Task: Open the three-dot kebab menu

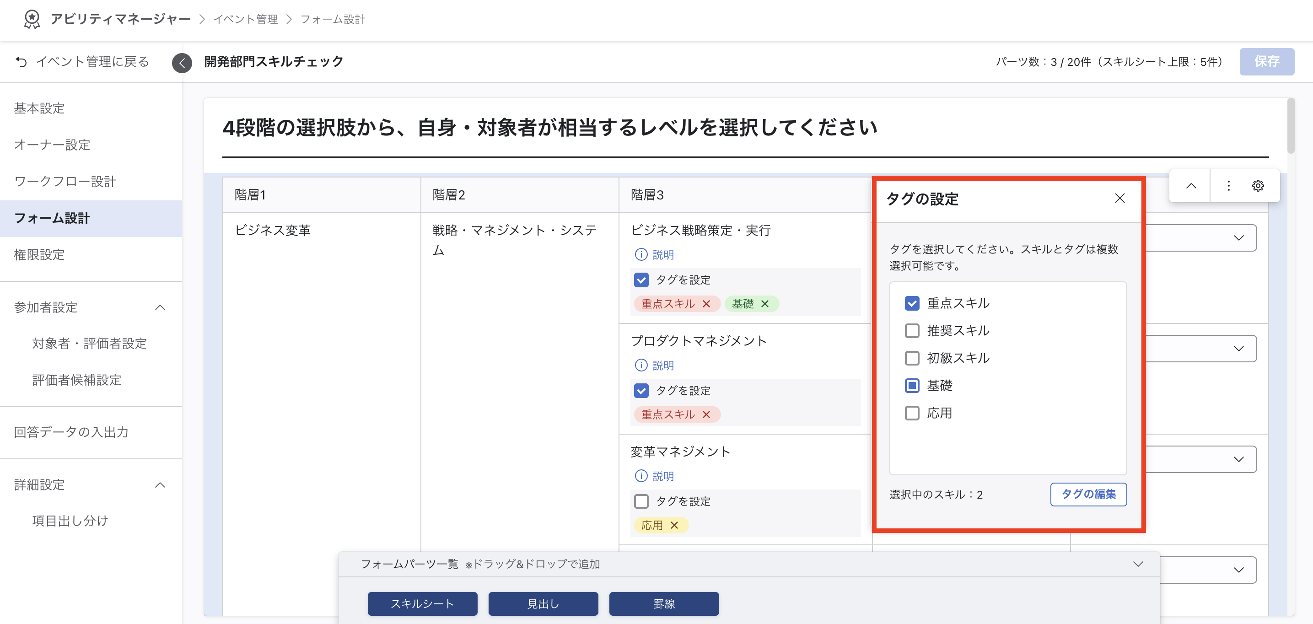Action: (1228, 186)
